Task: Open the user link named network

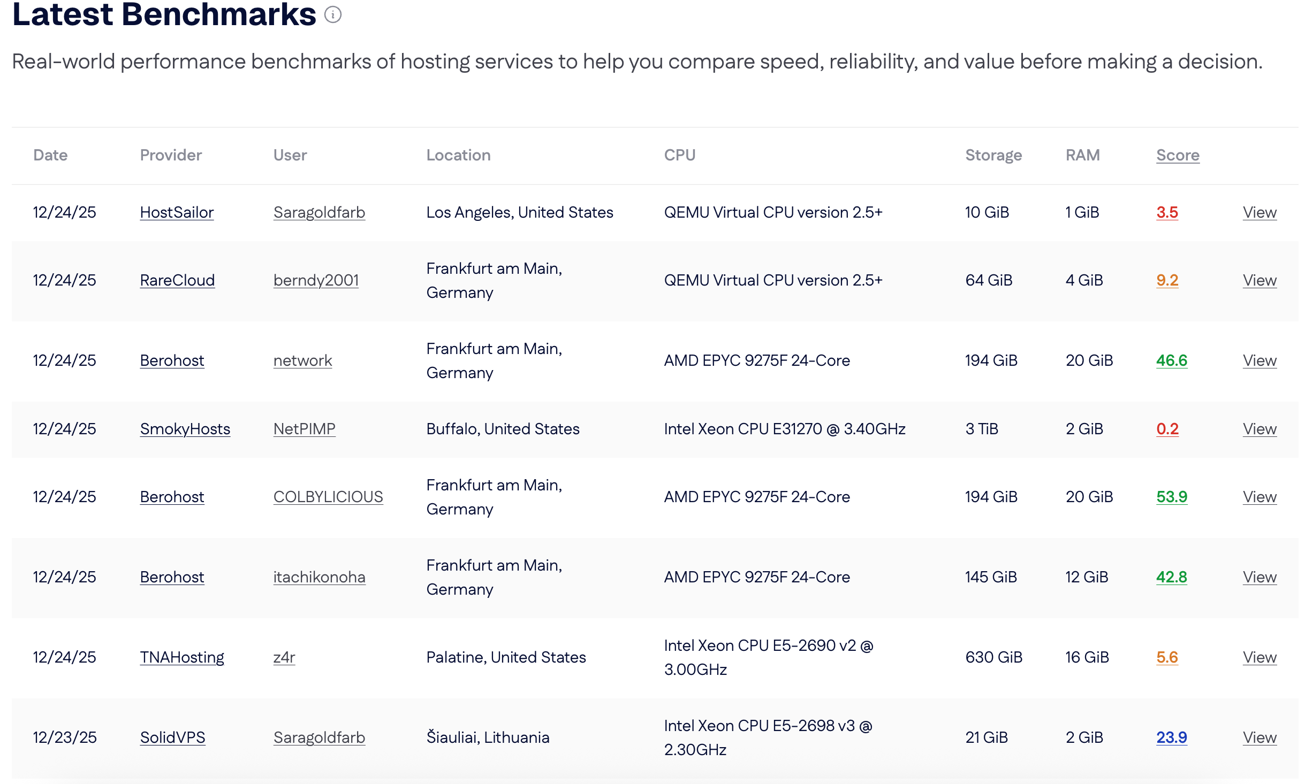Action: (302, 360)
